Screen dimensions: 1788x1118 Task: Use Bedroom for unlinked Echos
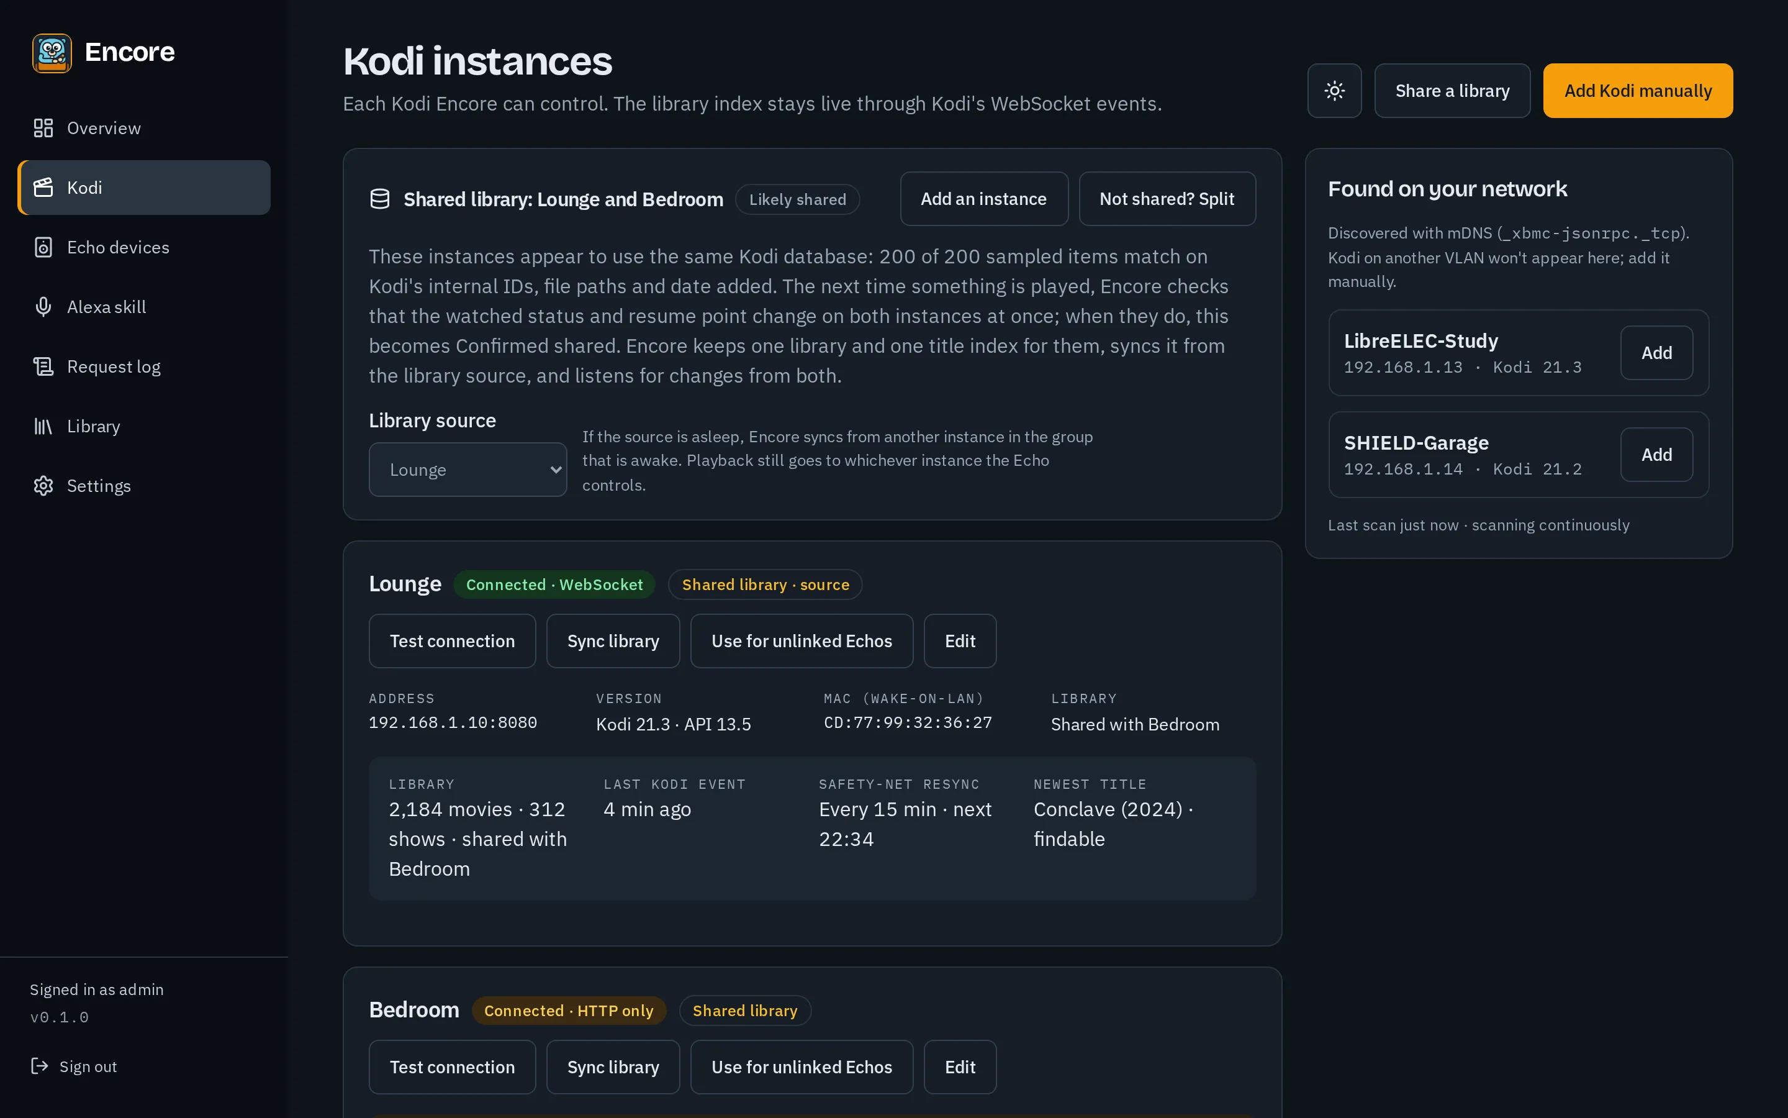[801, 1067]
